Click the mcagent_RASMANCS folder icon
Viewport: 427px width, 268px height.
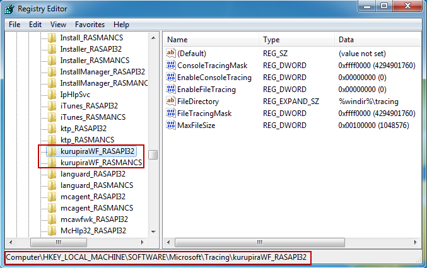click(x=52, y=208)
